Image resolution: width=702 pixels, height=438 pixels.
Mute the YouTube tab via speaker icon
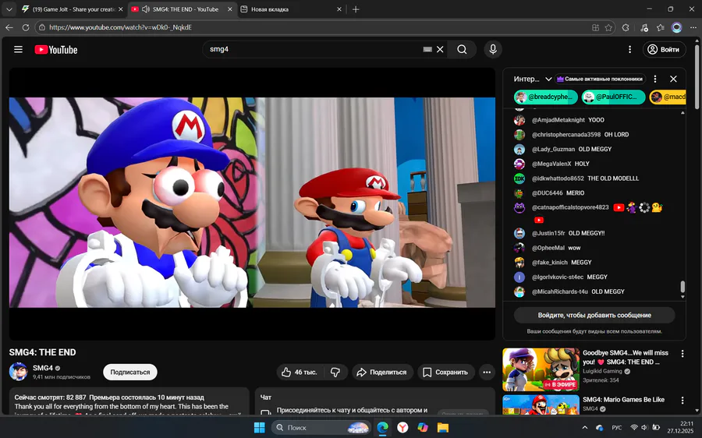tap(146, 9)
